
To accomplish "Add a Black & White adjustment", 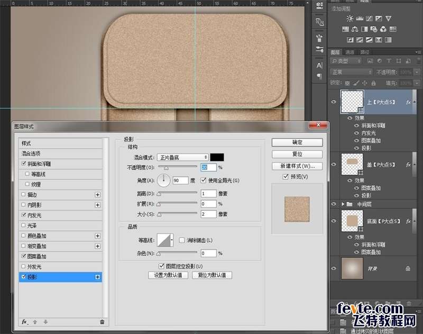I will point(364,29).
